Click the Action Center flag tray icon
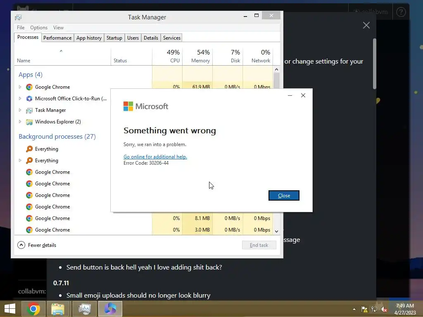This screenshot has width=423, height=317. 364,309
